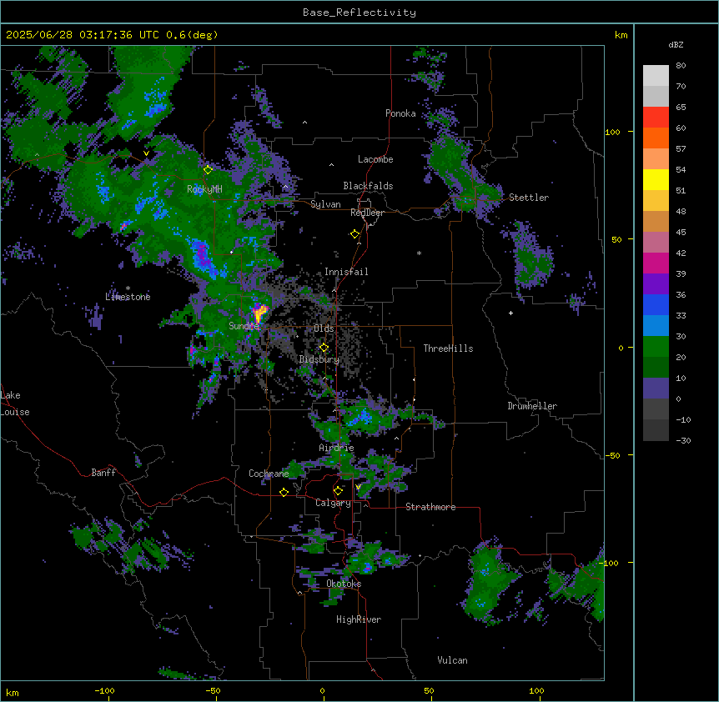Click the white plus marker west of Drumheller area
This screenshot has height=702, width=719.
510,313
